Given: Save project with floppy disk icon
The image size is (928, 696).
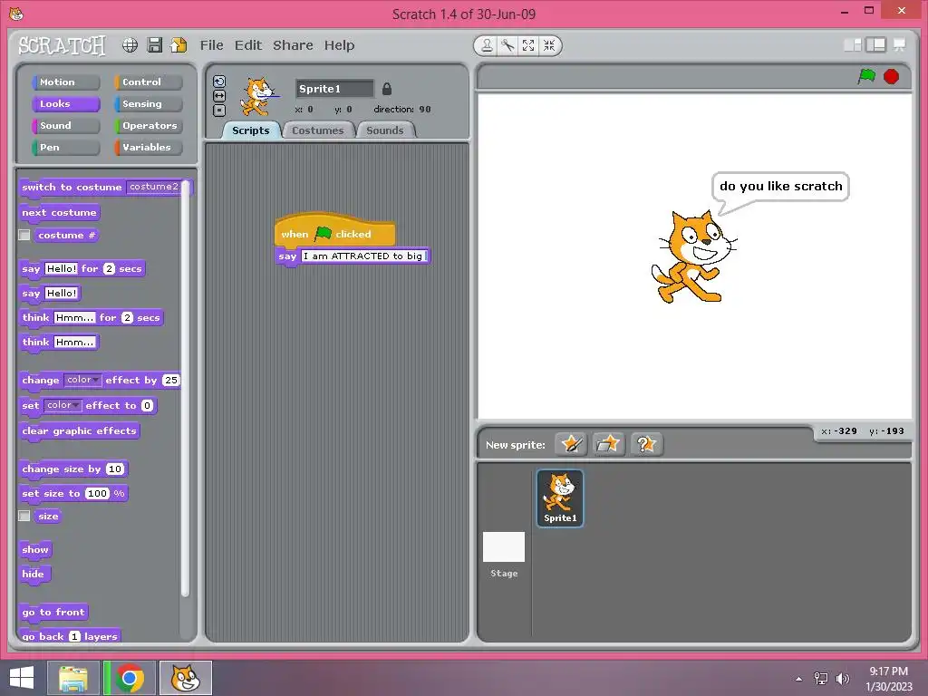Looking at the screenshot, I should [x=154, y=45].
